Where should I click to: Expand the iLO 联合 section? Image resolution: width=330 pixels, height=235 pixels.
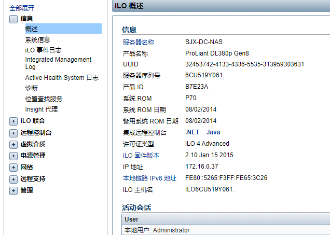(x=13, y=121)
